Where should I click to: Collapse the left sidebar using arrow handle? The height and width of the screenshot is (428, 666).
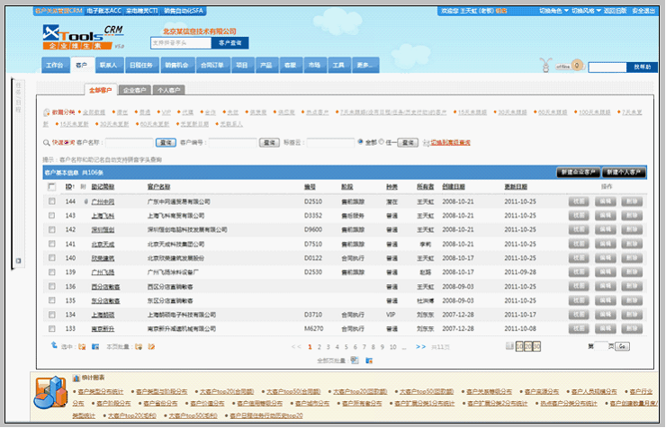pos(17,262)
